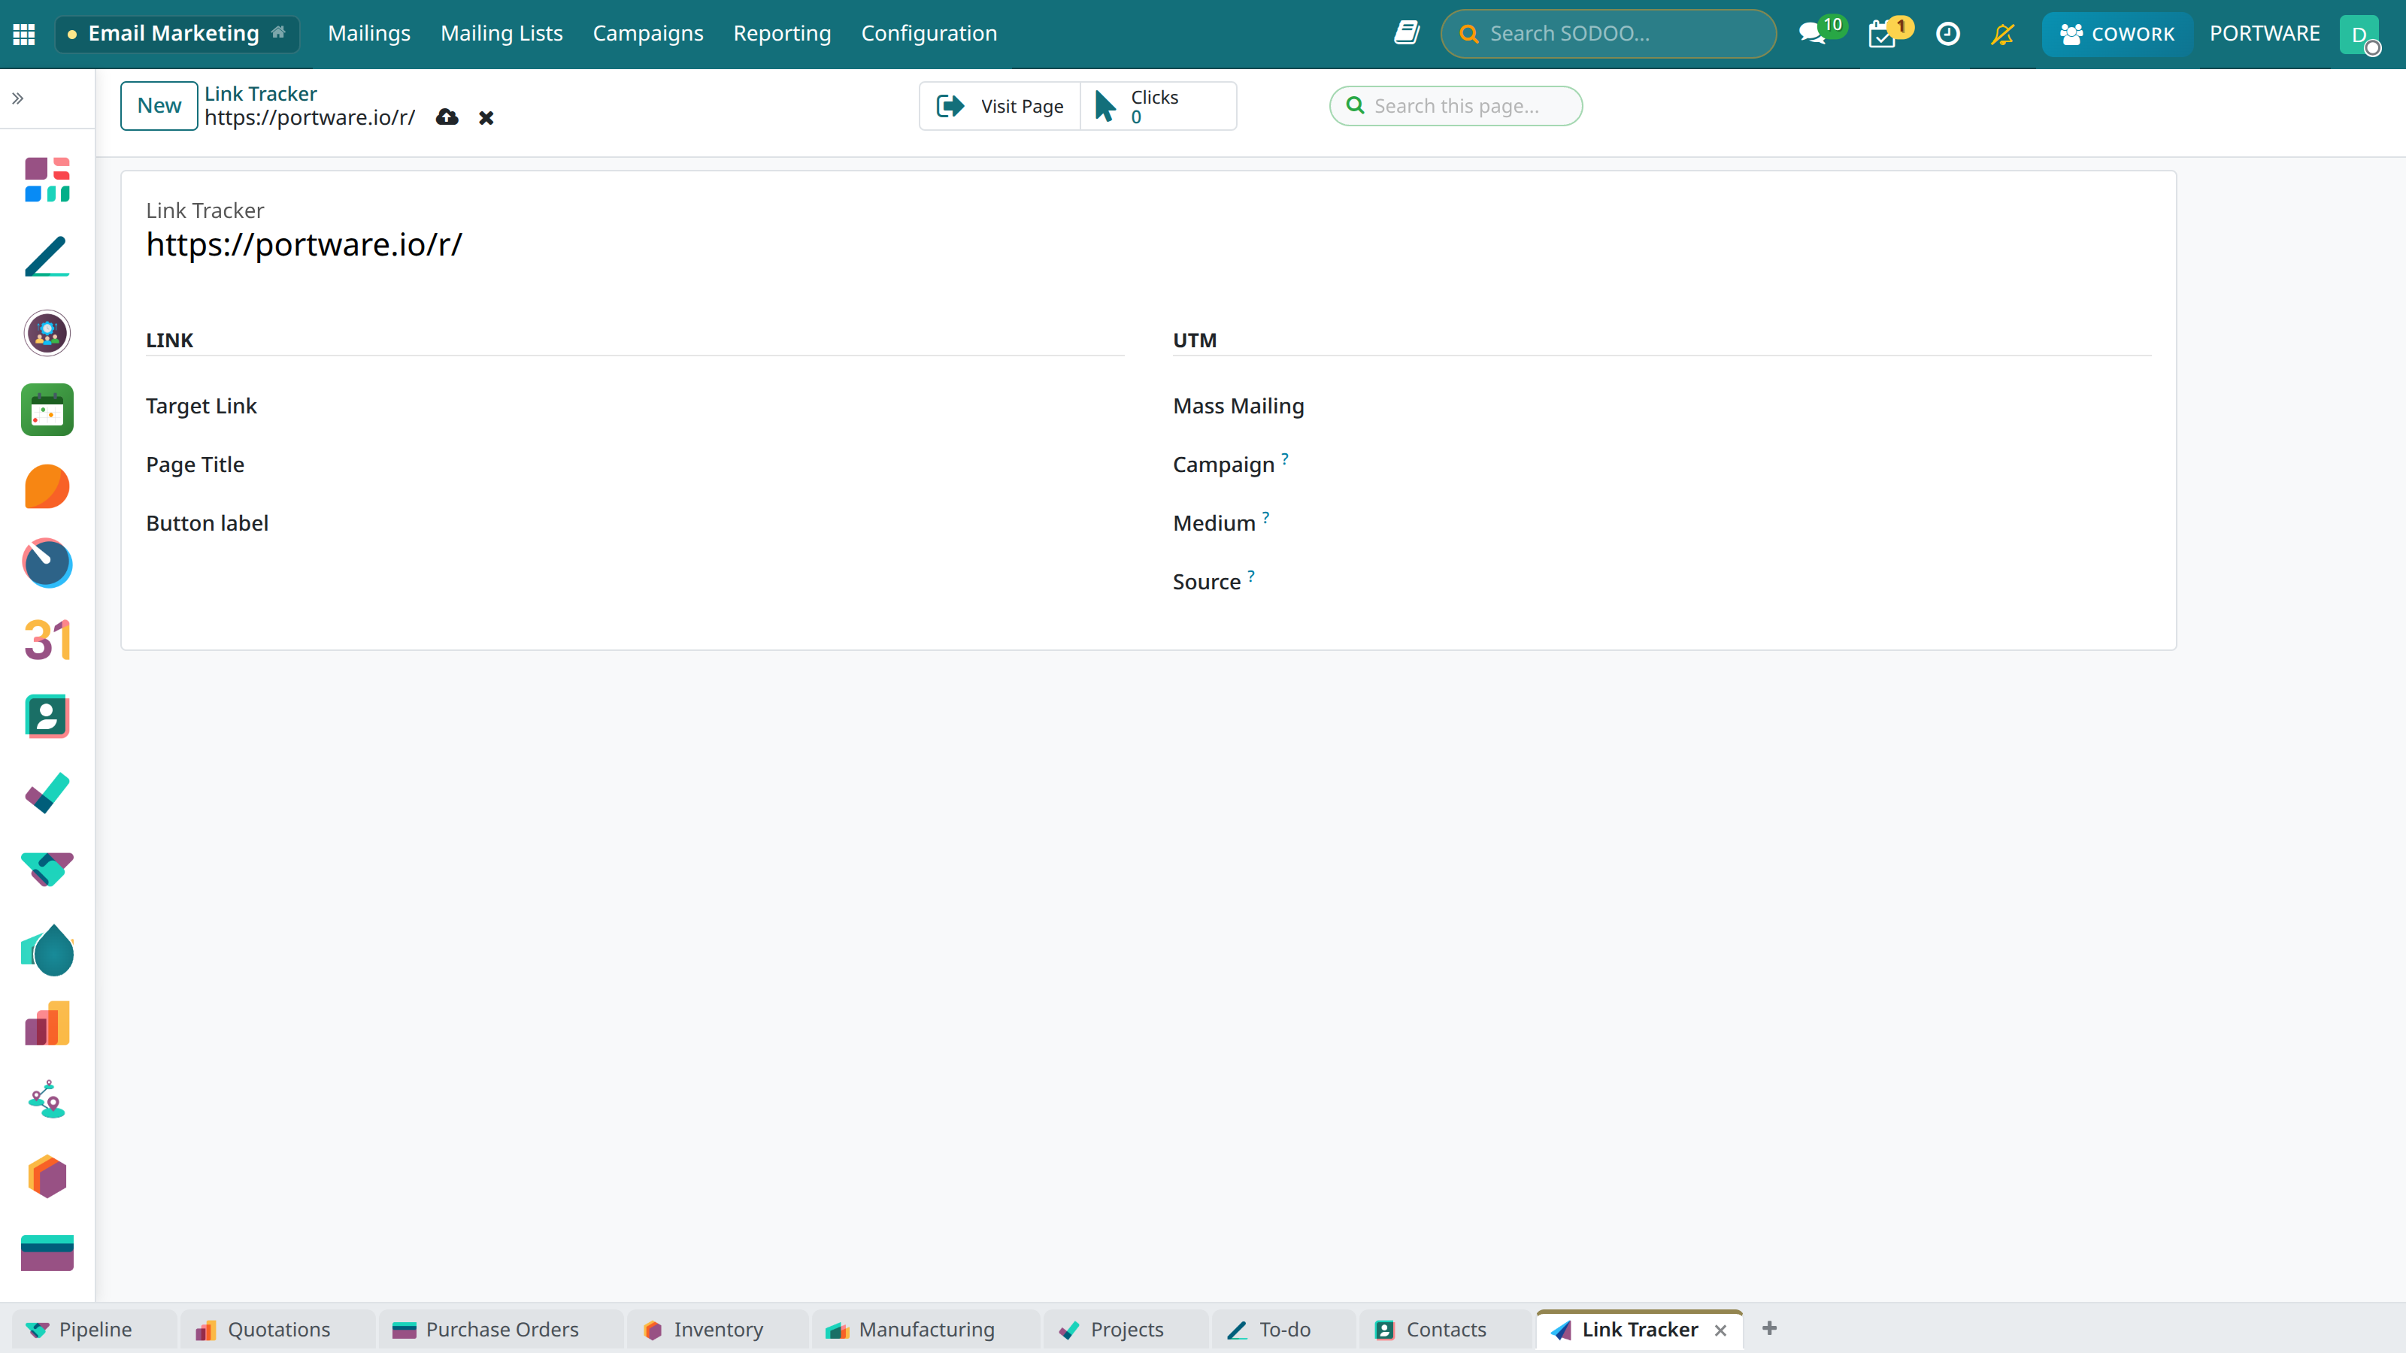
Task: Open the 31 calendar app icon
Action: (47, 640)
